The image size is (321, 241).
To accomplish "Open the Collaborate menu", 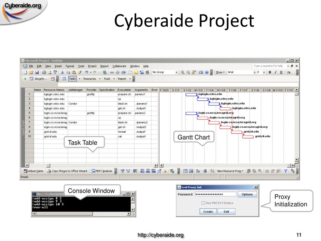I will [x=119, y=66].
